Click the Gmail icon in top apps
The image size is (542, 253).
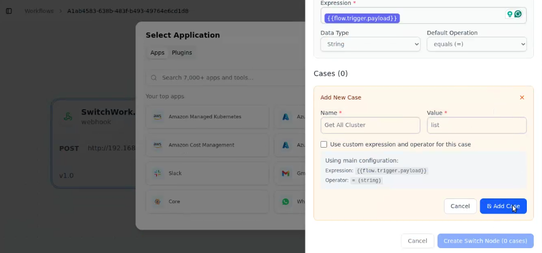coord(285,174)
